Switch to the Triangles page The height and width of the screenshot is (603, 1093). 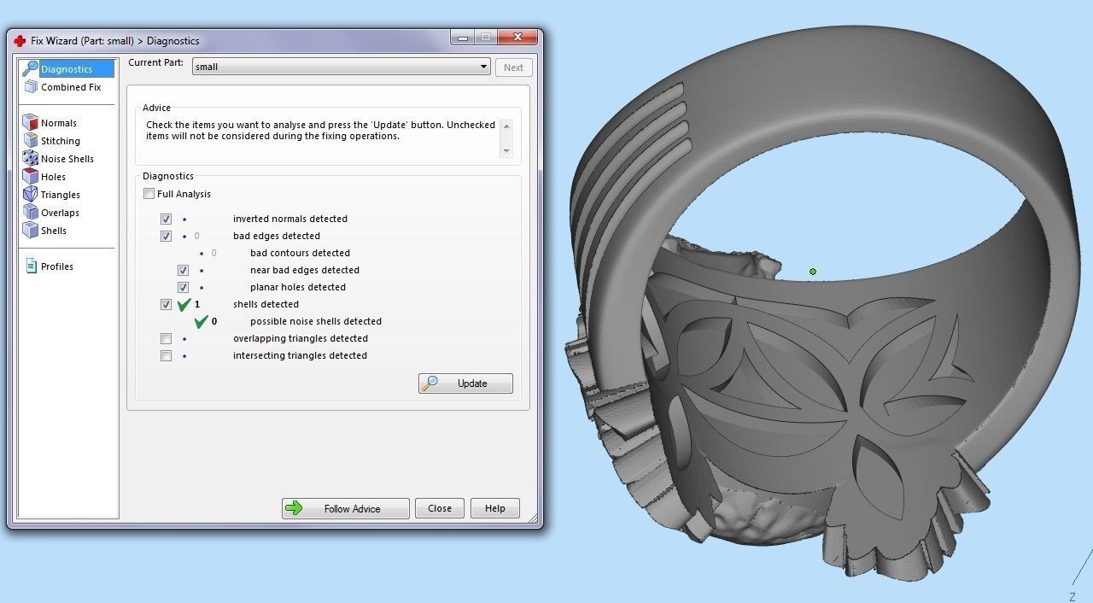[61, 195]
